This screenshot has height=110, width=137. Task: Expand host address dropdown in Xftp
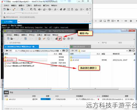[99, 43]
